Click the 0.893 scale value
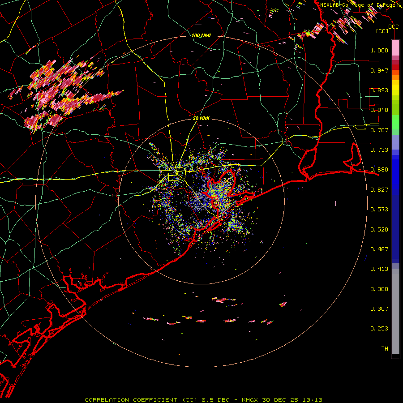Screen dimensions: 403x403 coord(379,90)
